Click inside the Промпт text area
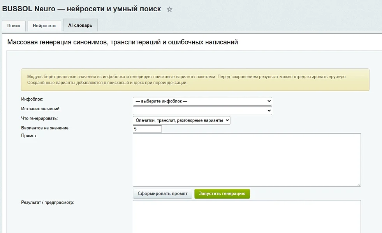Screen dimensions: 382x233 [x=247, y=160]
